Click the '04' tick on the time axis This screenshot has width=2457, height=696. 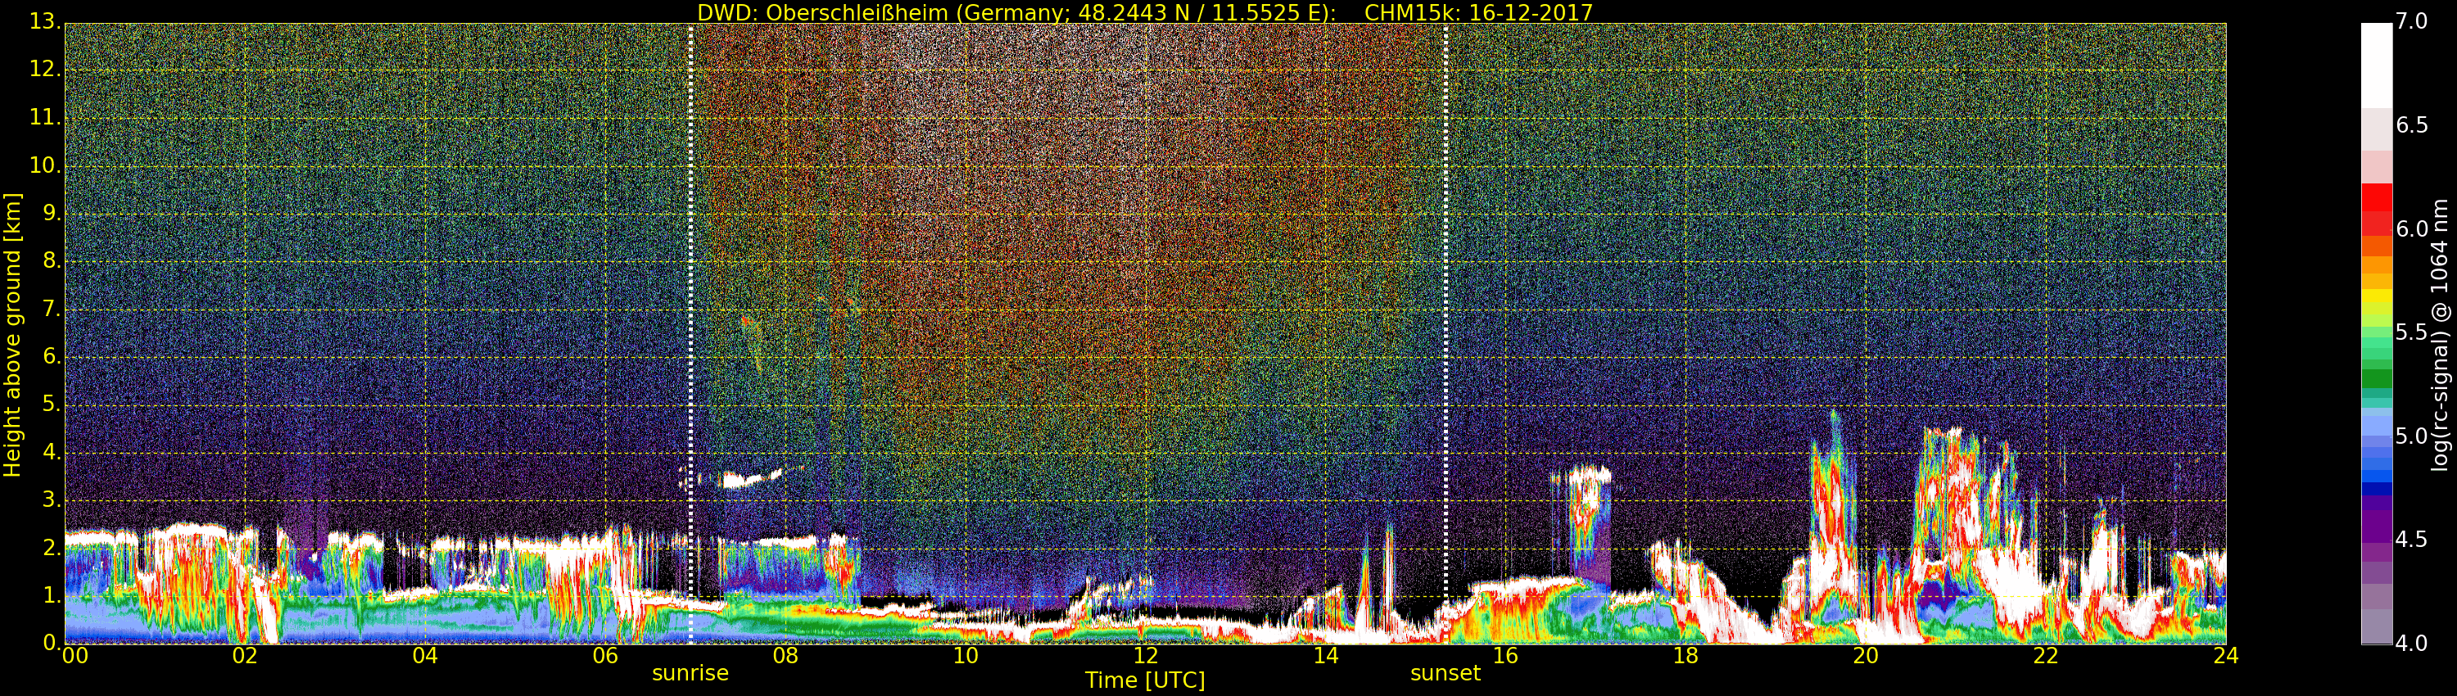pyautogui.click(x=425, y=656)
